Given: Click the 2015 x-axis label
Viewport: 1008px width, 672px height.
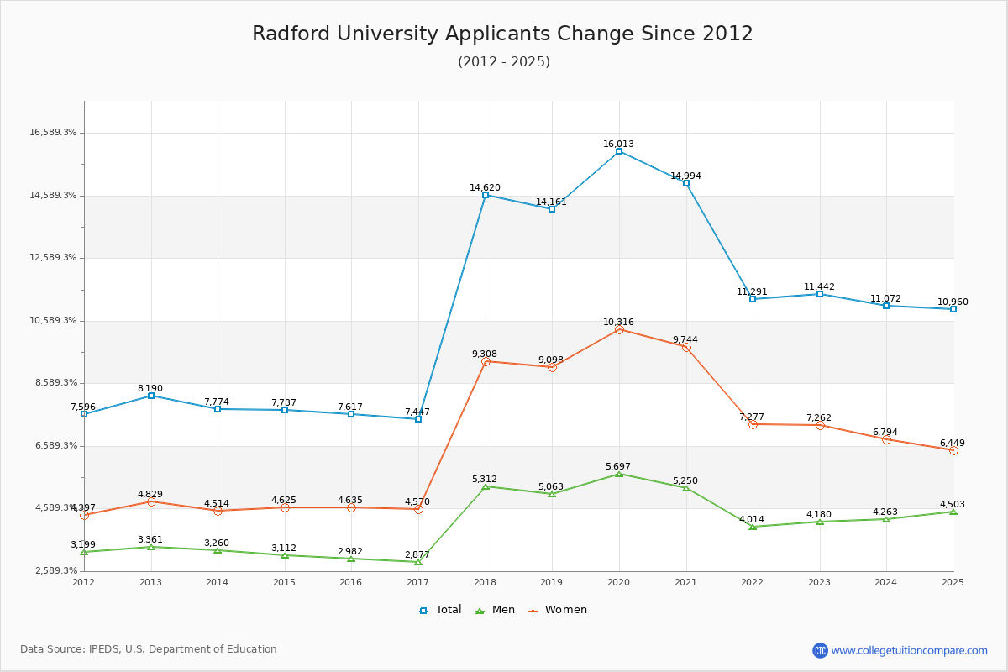Looking at the screenshot, I should point(285,582).
